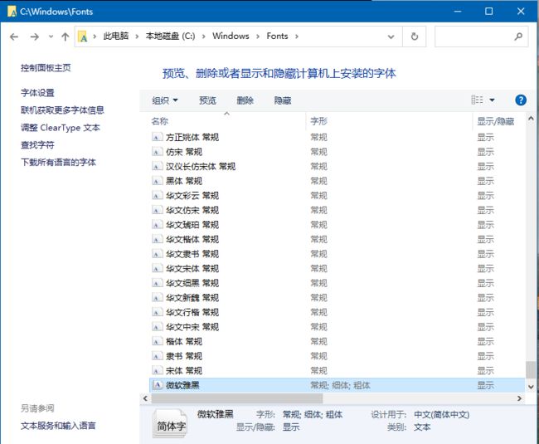This screenshot has width=539, height=444.
Task: Open recent locations dropdown arrow
Action: click(51, 37)
